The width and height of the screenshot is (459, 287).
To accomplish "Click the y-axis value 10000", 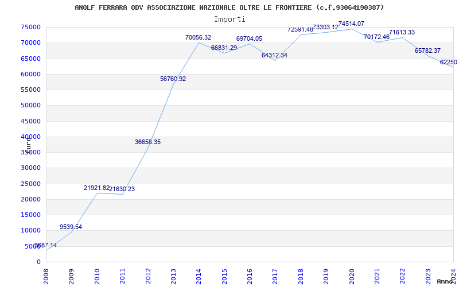I will [31, 231].
